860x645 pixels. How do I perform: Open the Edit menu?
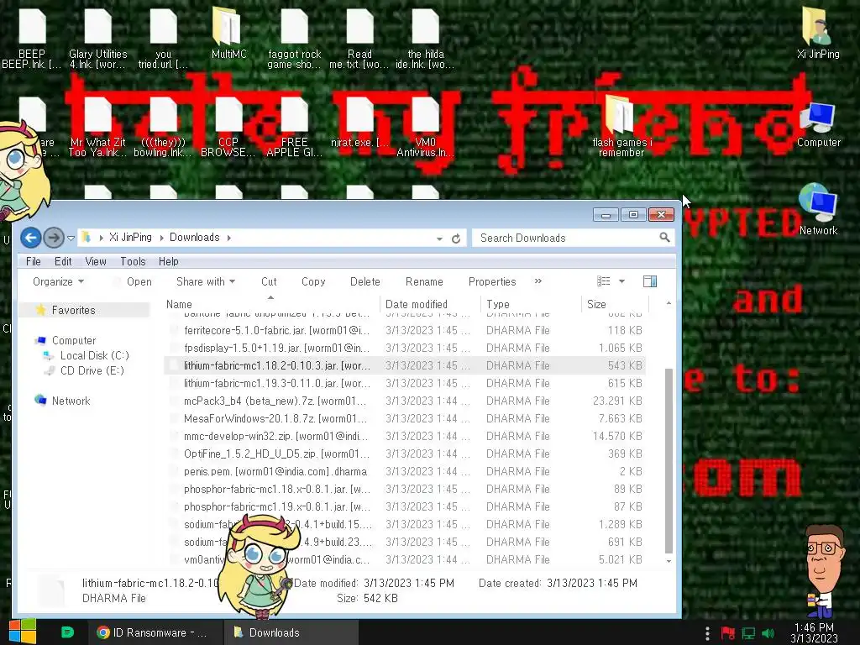pos(63,262)
